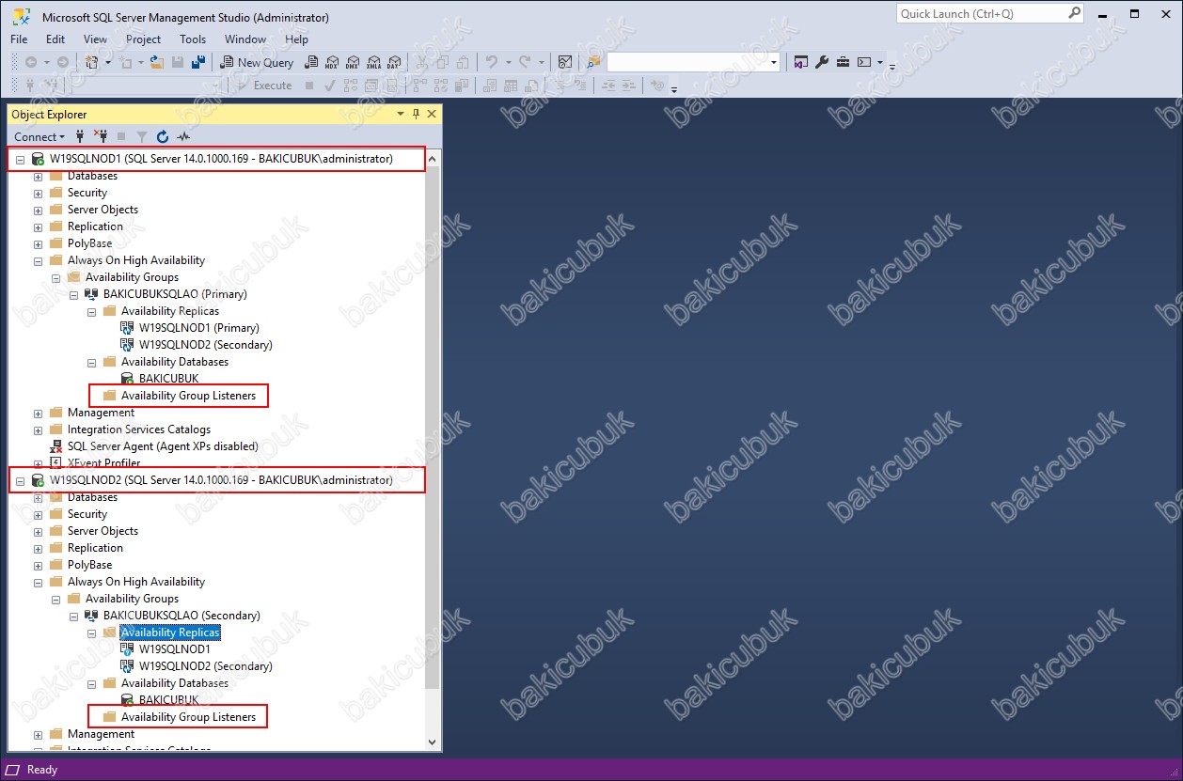Open an Analysis Services DAX query

tap(394, 62)
